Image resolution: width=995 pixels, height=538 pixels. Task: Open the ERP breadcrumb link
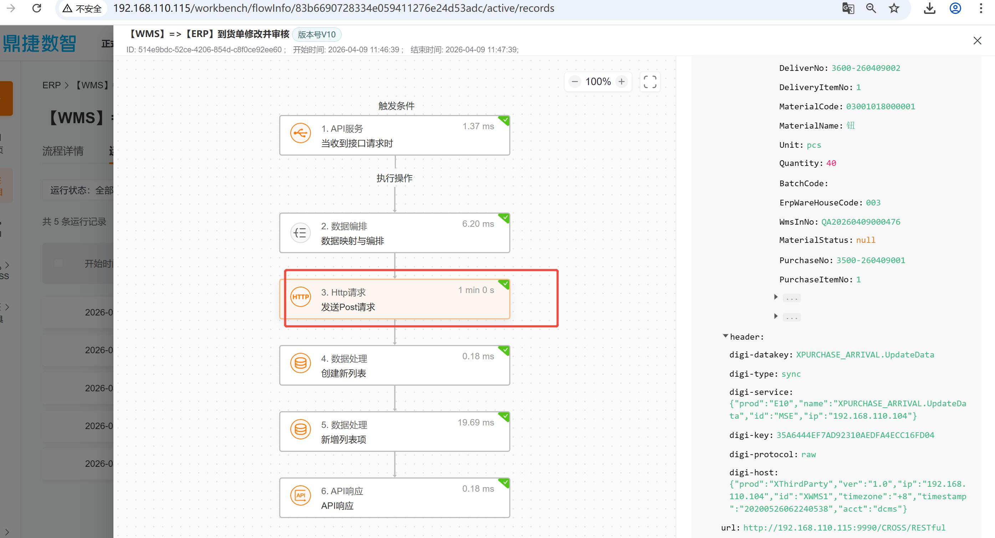pos(51,85)
